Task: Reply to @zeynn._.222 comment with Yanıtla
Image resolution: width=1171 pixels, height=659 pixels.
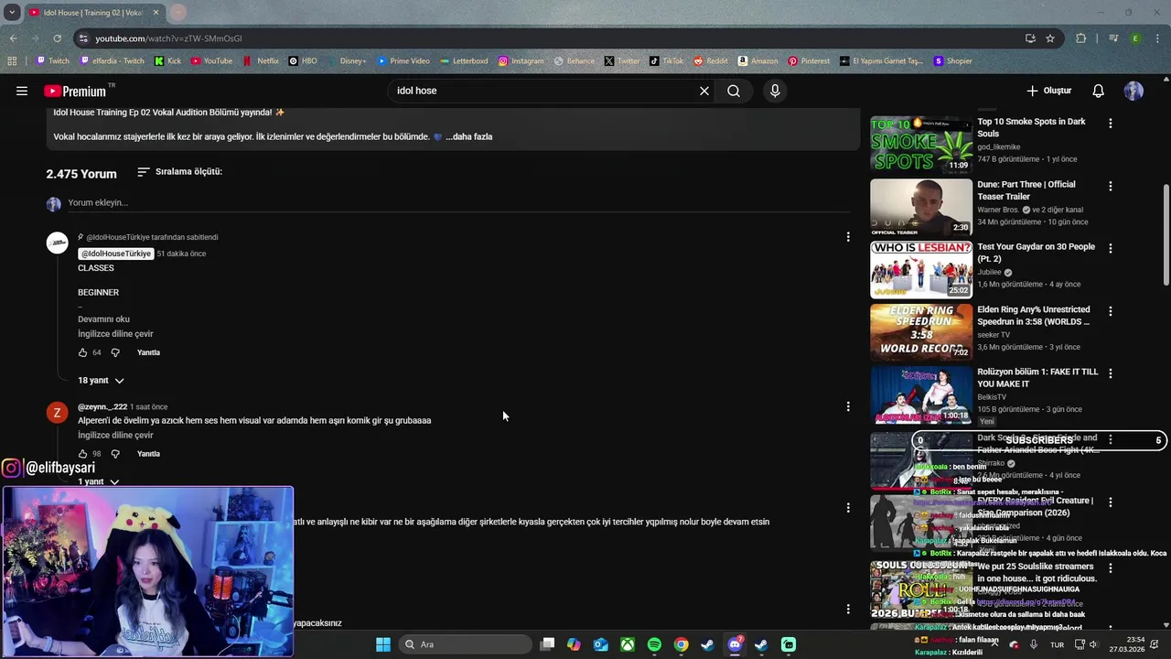Action: (148, 454)
